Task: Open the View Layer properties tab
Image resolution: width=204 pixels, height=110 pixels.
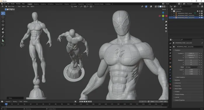Action: pos(170,53)
